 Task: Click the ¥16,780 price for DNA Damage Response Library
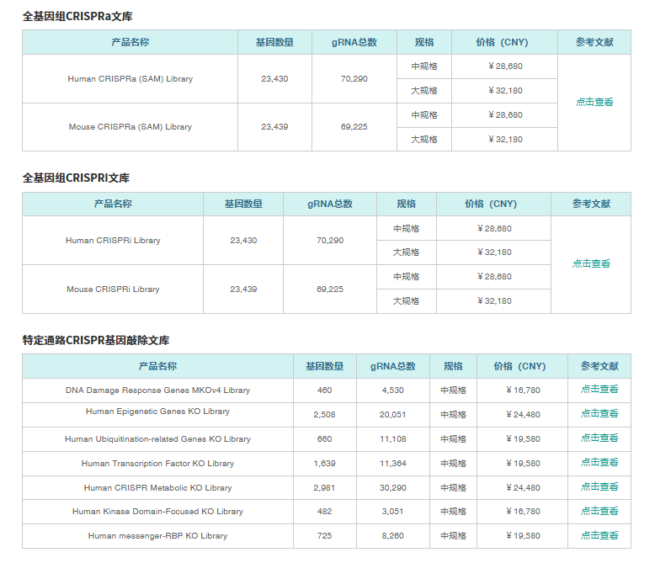coord(523,390)
